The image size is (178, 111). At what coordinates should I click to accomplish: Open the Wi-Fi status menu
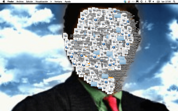point(150,2)
